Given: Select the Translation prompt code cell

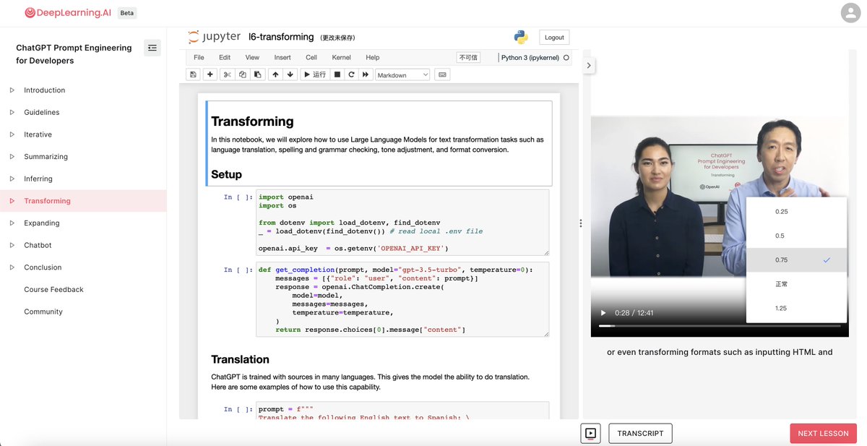Looking at the screenshot, I should point(402,411).
